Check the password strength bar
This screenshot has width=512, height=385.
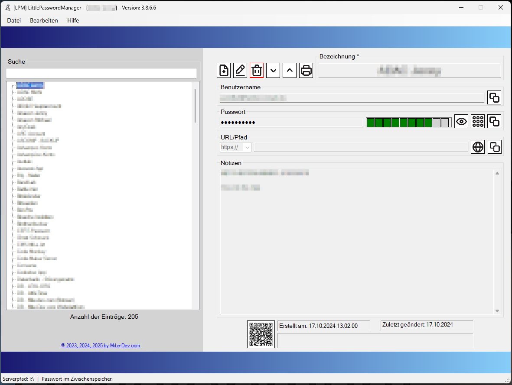(408, 123)
